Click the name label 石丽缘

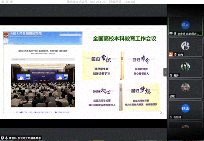(177, 117)
